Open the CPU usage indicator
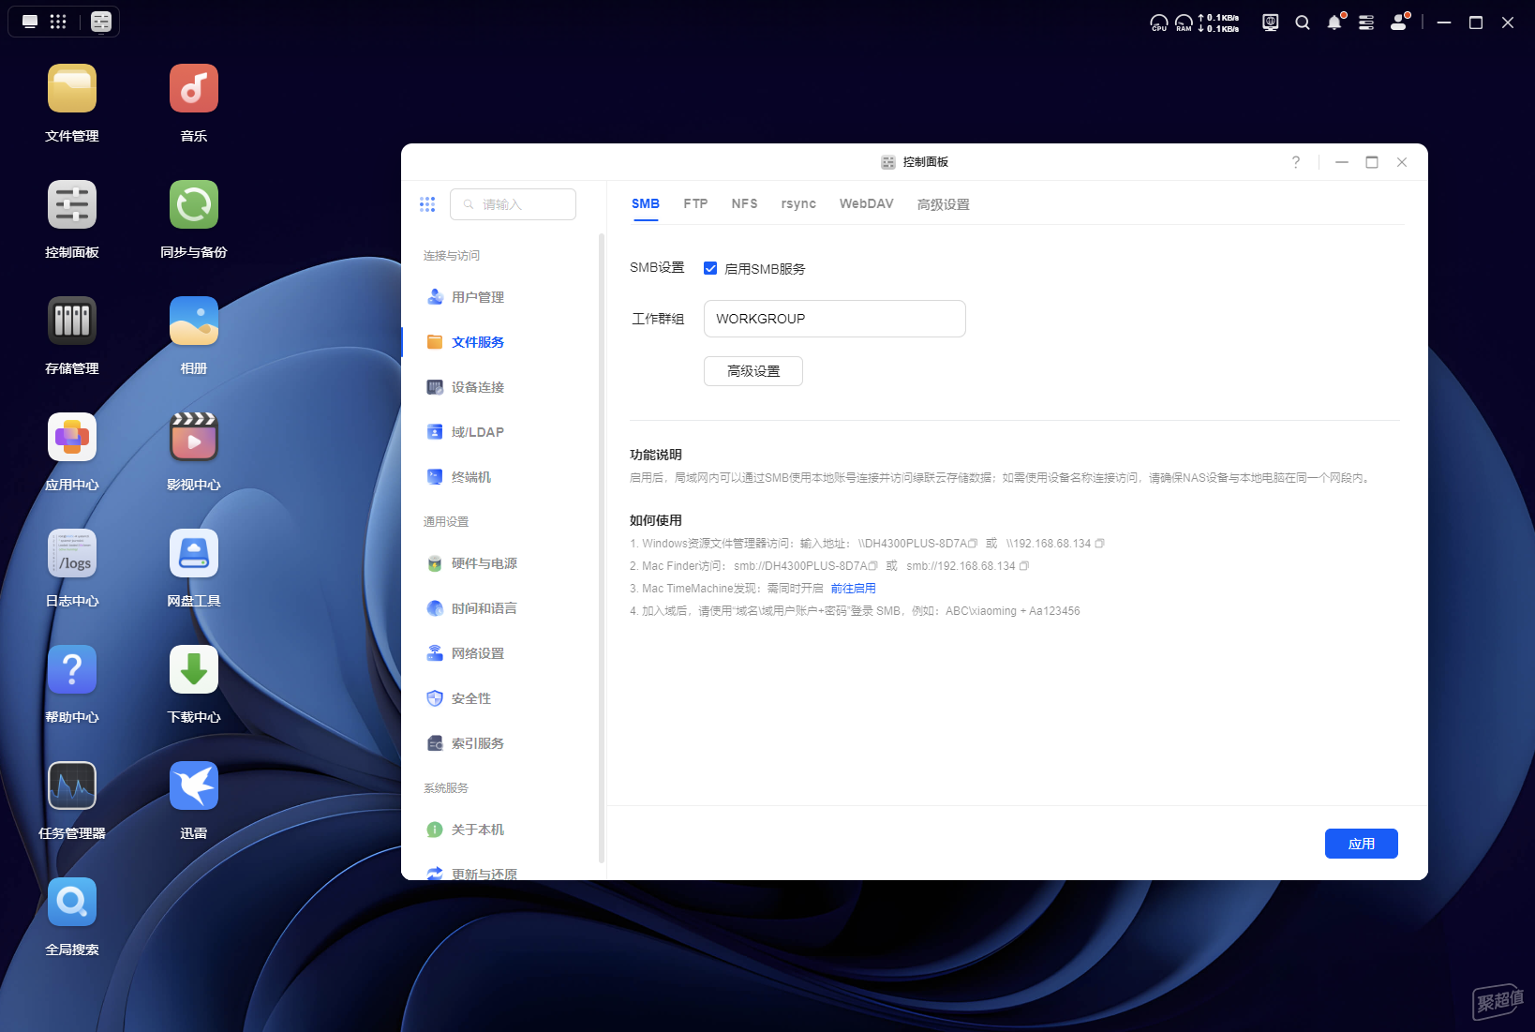The width and height of the screenshot is (1535, 1032). (1159, 22)
